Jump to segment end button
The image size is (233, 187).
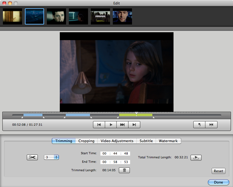134,125
